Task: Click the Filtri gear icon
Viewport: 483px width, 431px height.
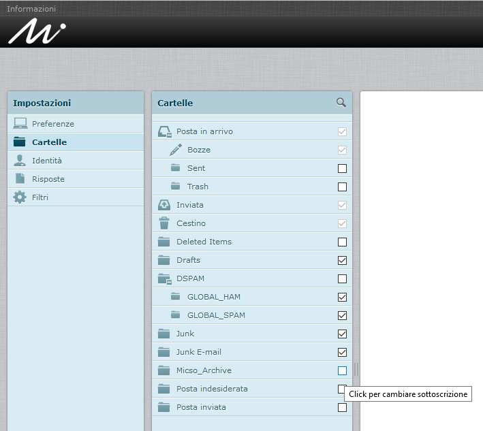Action: coord(20,197)
